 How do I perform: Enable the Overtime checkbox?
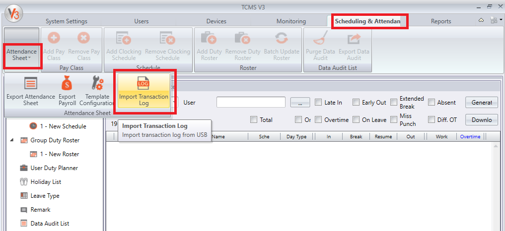pos(318,119)
